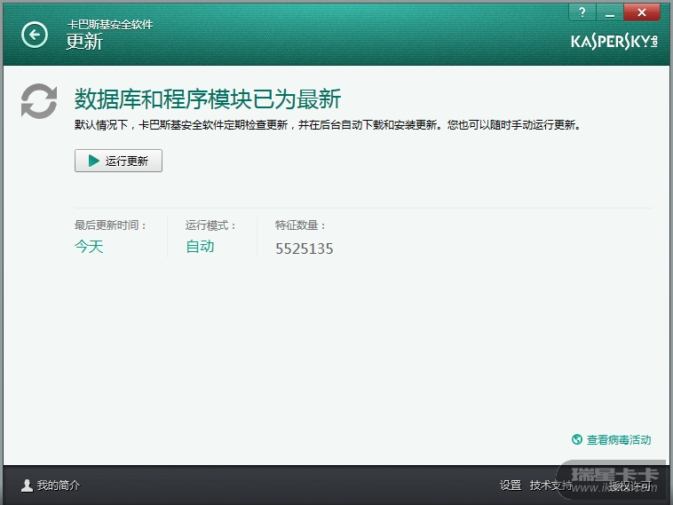The height and width of the screenshot is (505, 673).
Task: Click the Kaspersky logo in the header
Action: click(x=614, y=42)
